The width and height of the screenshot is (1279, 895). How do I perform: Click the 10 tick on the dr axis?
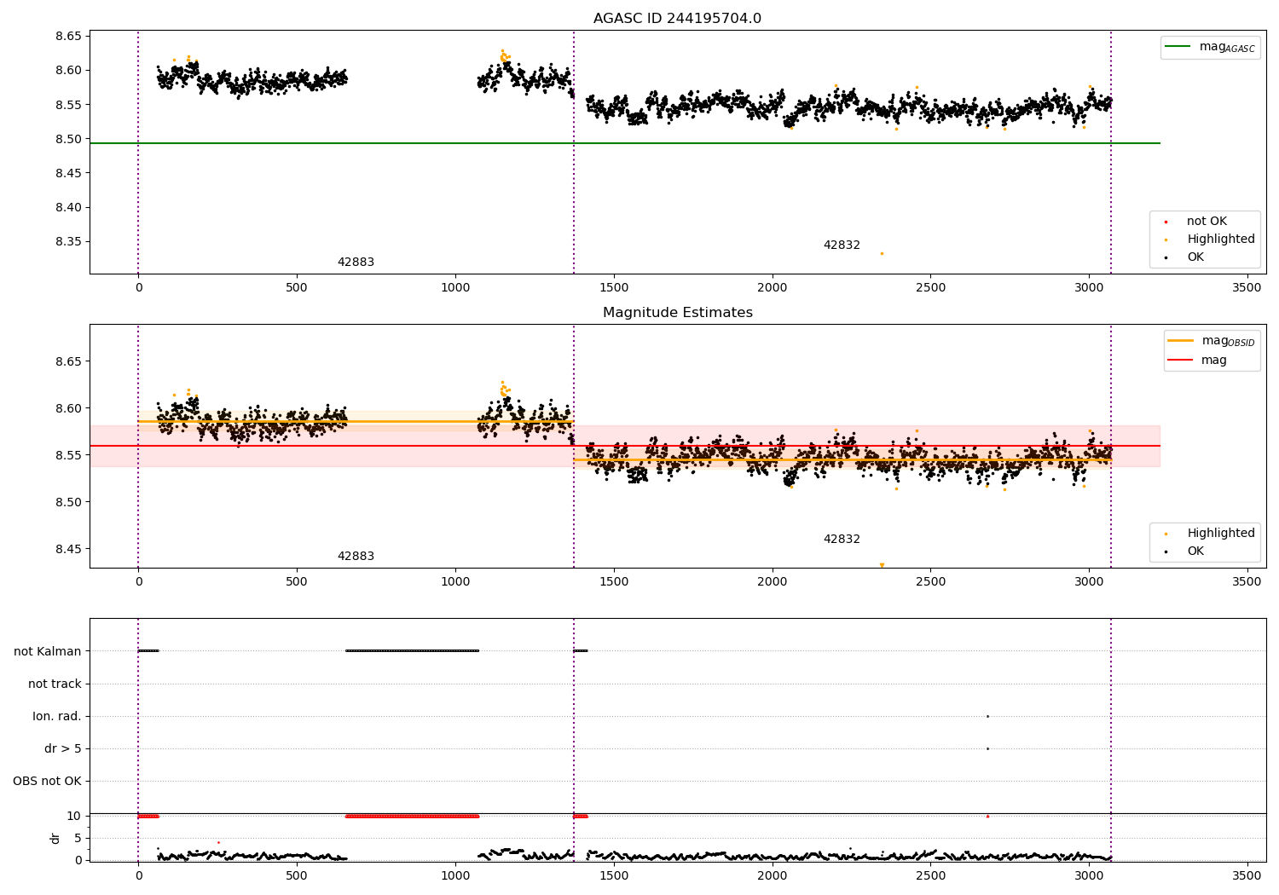pos(74,816)
